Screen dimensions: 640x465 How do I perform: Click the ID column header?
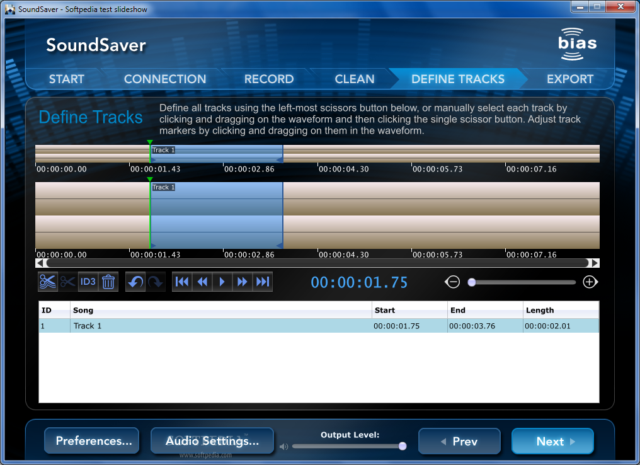pyautogui.click(x=55, y=310)
